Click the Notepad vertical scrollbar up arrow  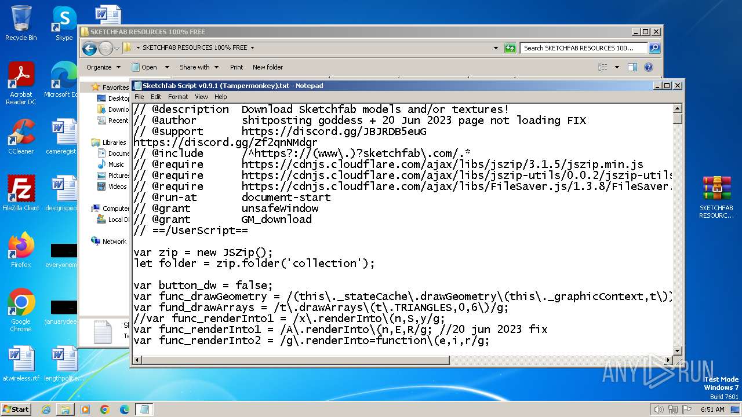(677, 109)
